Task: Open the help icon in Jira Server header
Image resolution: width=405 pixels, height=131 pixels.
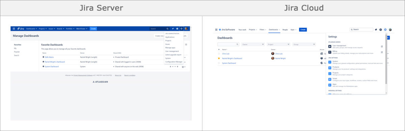Action: 177,29
